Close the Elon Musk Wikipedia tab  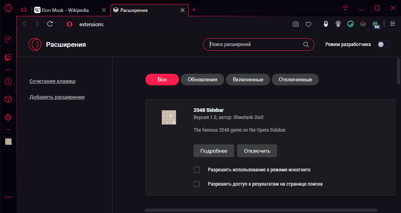point(104,10)
